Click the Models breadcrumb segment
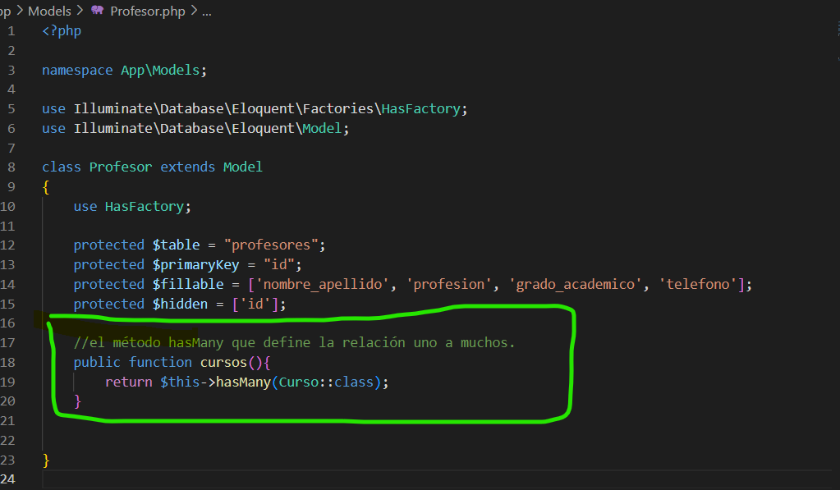The height and width of the screenshot is (490, 840). tap(49, 11)
